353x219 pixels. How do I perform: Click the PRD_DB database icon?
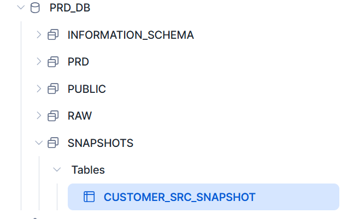pyautogui.click(x=35, y=8)
